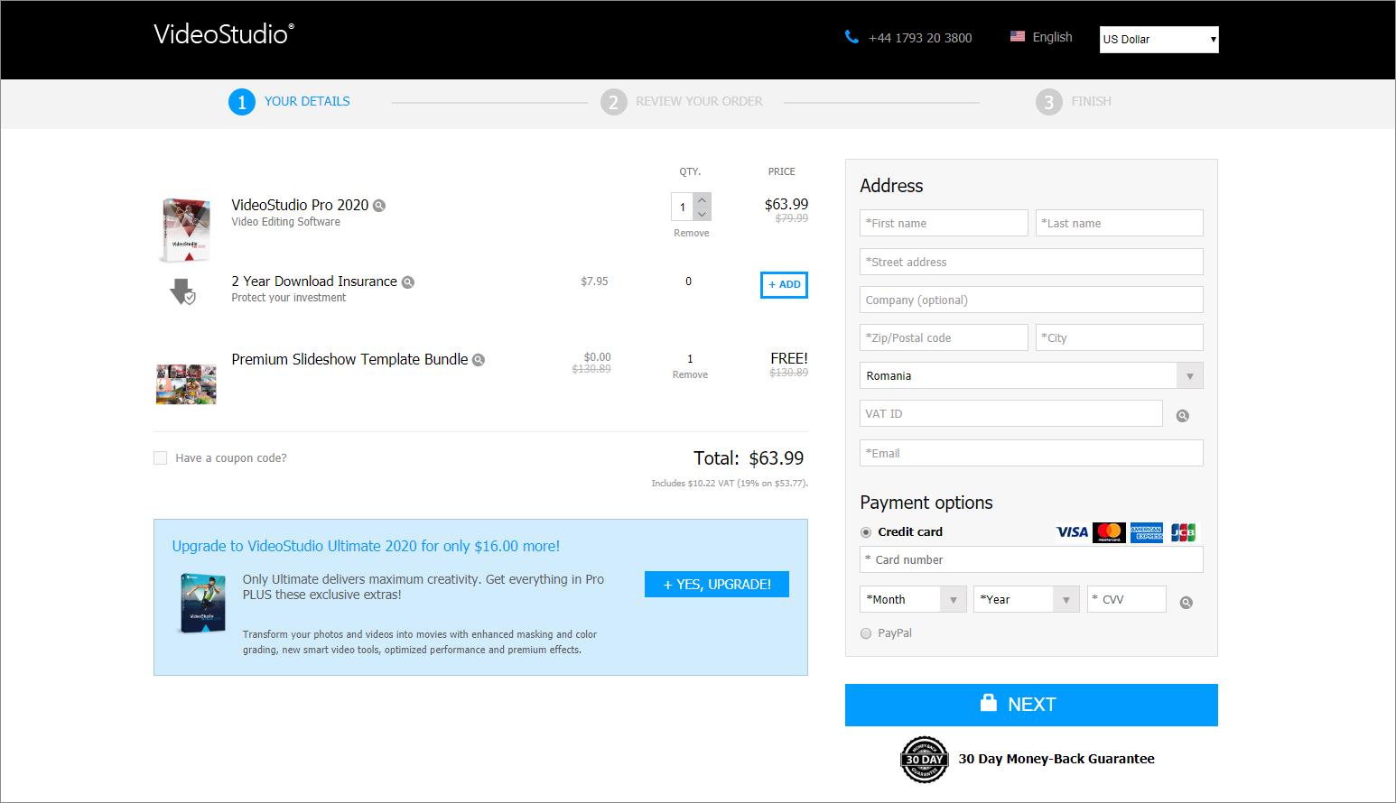Click step 2 circle icon
The image size is (1396, 803).
pyautogui.click(x=614, y=102)
